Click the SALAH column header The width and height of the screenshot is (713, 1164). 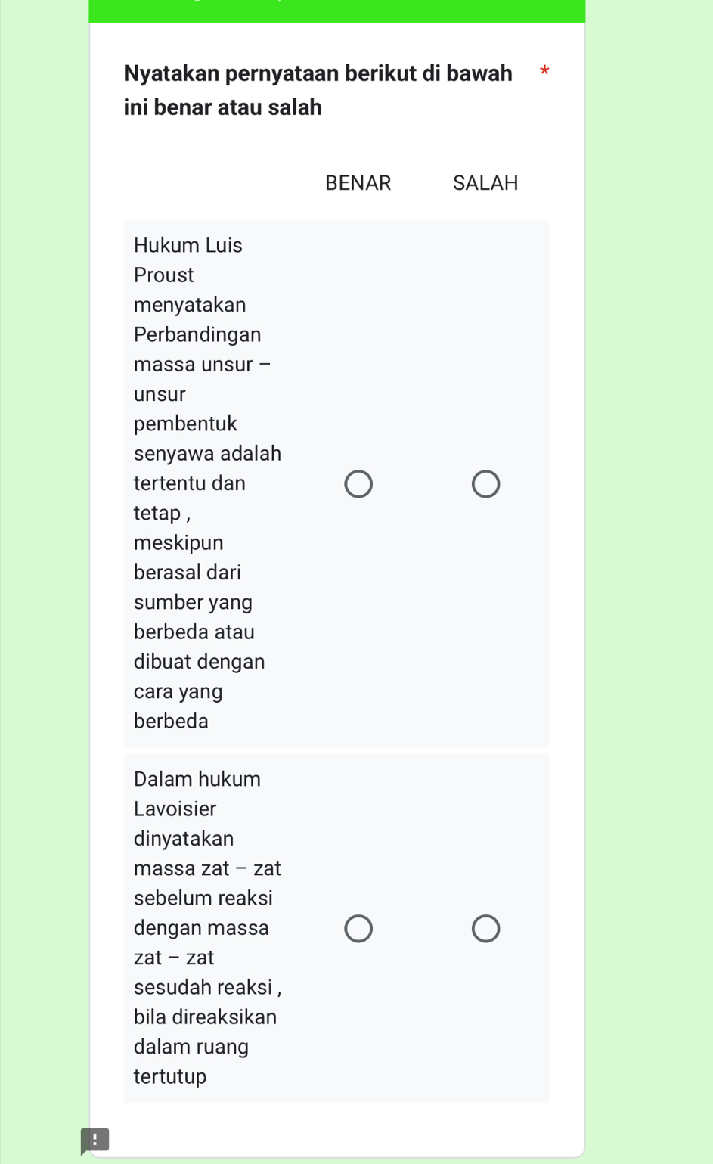coord(485,183)
